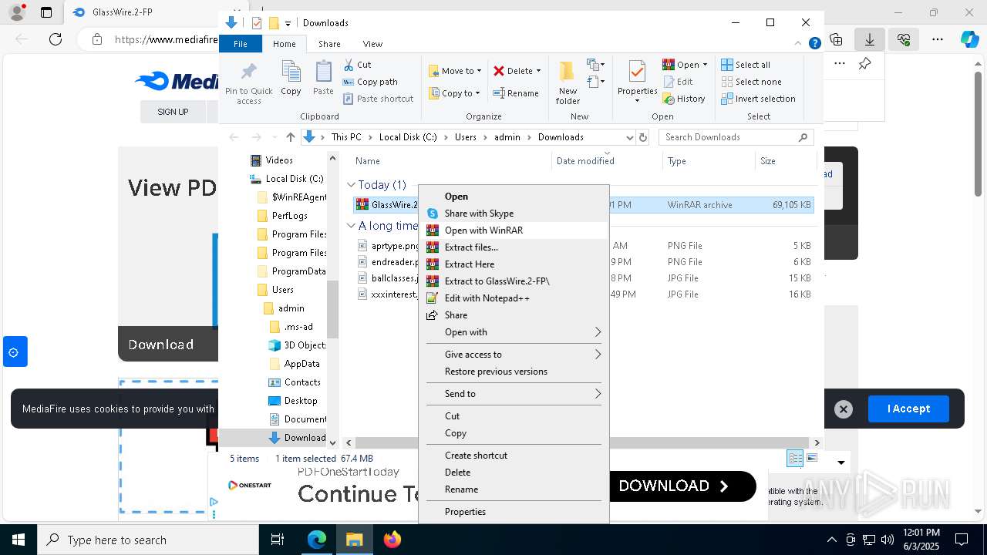This screenshot has height=555, width=987.
Task: Open the ribbon Open dropdown arrow
Action: [705, 65]
